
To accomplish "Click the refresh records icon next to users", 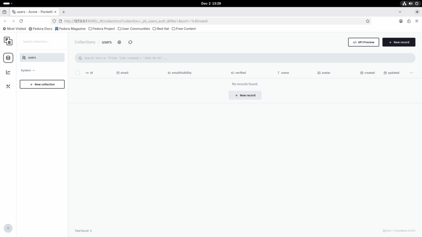I will tap(130, 42).
